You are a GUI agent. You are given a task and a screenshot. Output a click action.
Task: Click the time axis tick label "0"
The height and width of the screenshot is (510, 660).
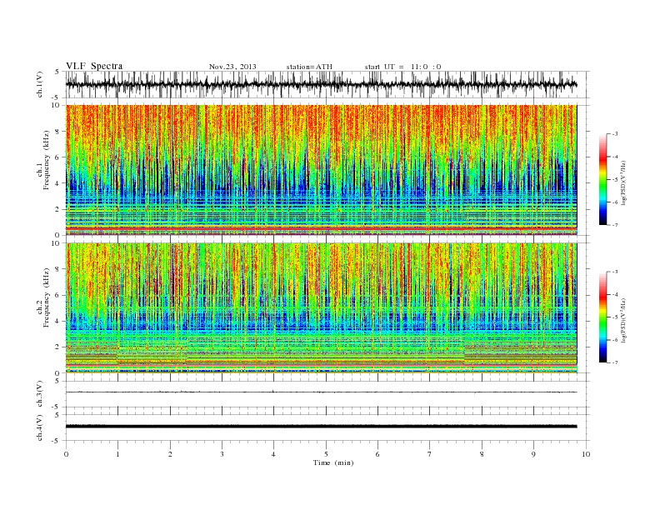[66, 454]
